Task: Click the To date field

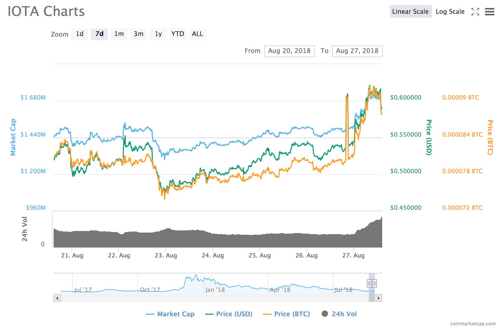Action: (x=357, y=51)
